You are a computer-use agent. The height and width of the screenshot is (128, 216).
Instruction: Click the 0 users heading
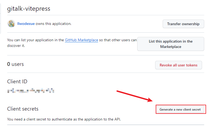click(16, 64)
